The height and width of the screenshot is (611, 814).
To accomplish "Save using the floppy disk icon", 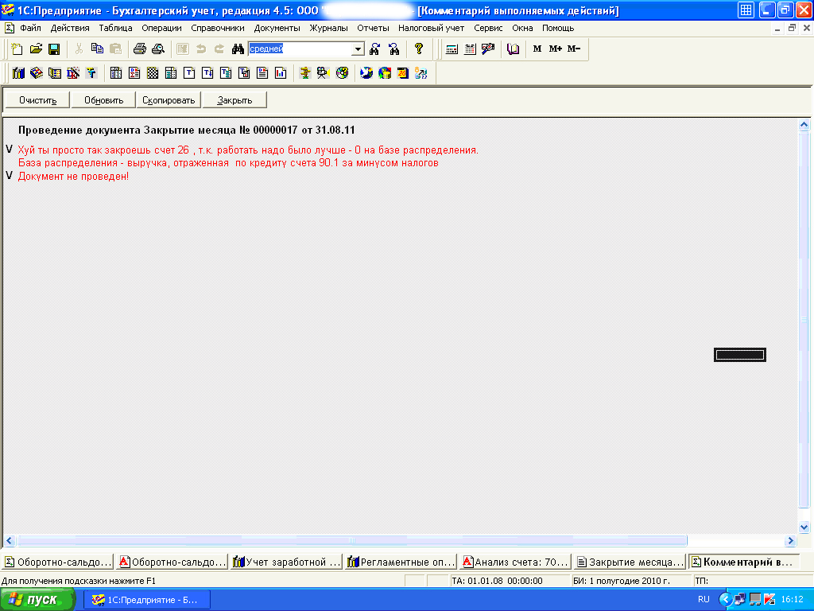I will point(54,49).
